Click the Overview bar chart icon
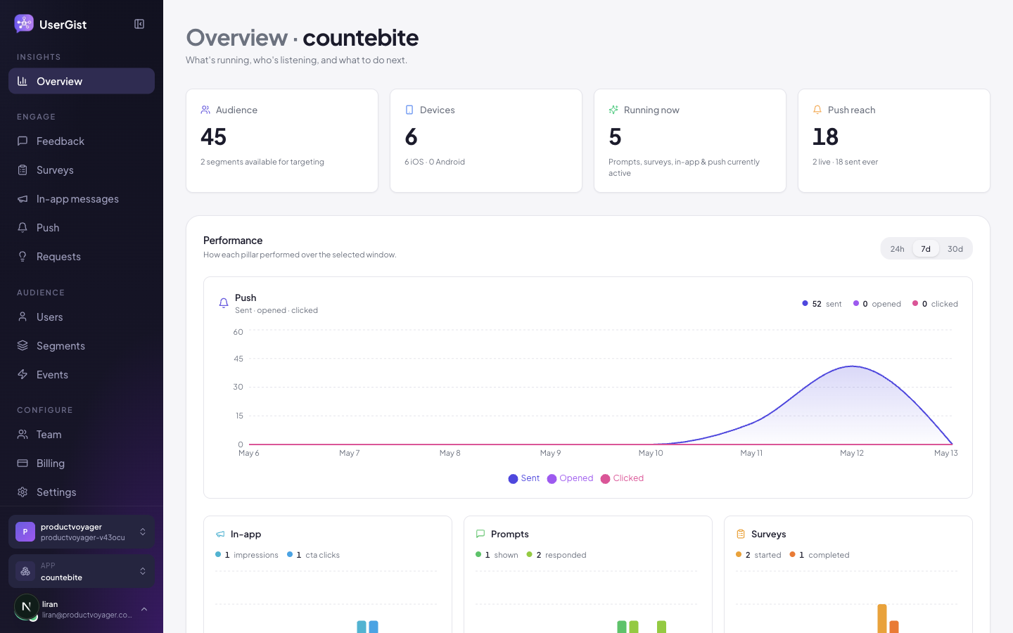Viewport: 1013px width, 633px height. pyautogui.click(x=23, y=81)
